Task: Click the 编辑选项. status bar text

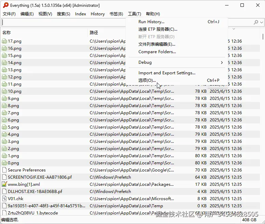Action: [x=10, y=220]
